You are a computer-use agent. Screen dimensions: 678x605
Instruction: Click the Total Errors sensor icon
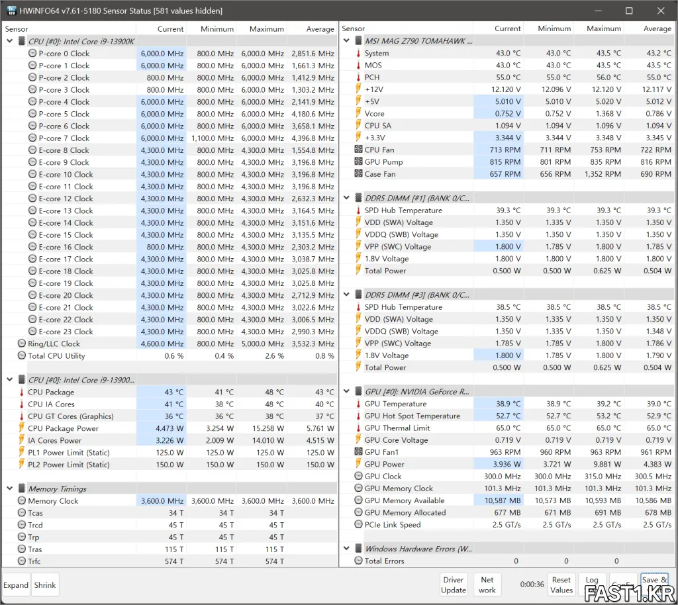coord(358,561)
